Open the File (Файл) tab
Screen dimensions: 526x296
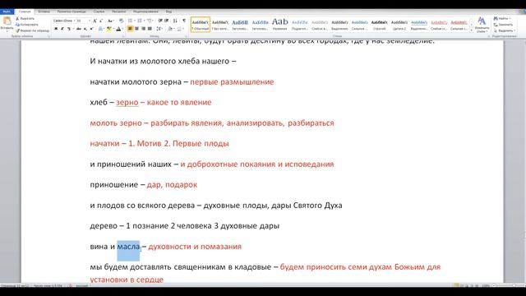(7, 12)
